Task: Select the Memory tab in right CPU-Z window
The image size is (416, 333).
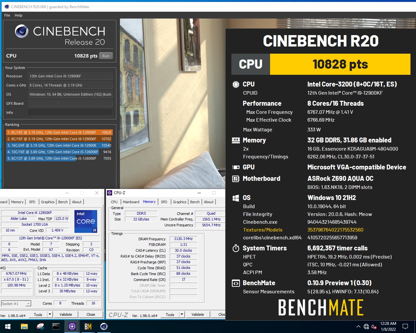Action: point(149,202)
